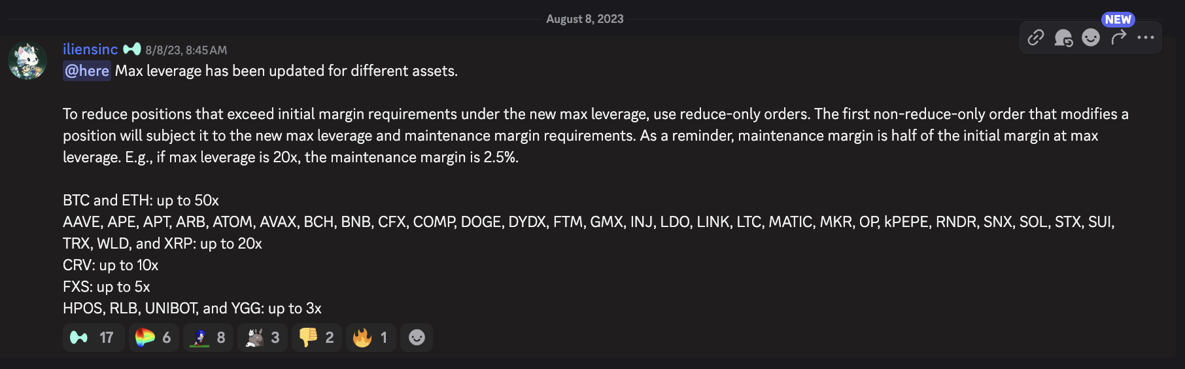Viewport: 1185px width, 369px height.
Task: Click the chat bubble with circular arrow icon
Action: [x=1063, y=38]
